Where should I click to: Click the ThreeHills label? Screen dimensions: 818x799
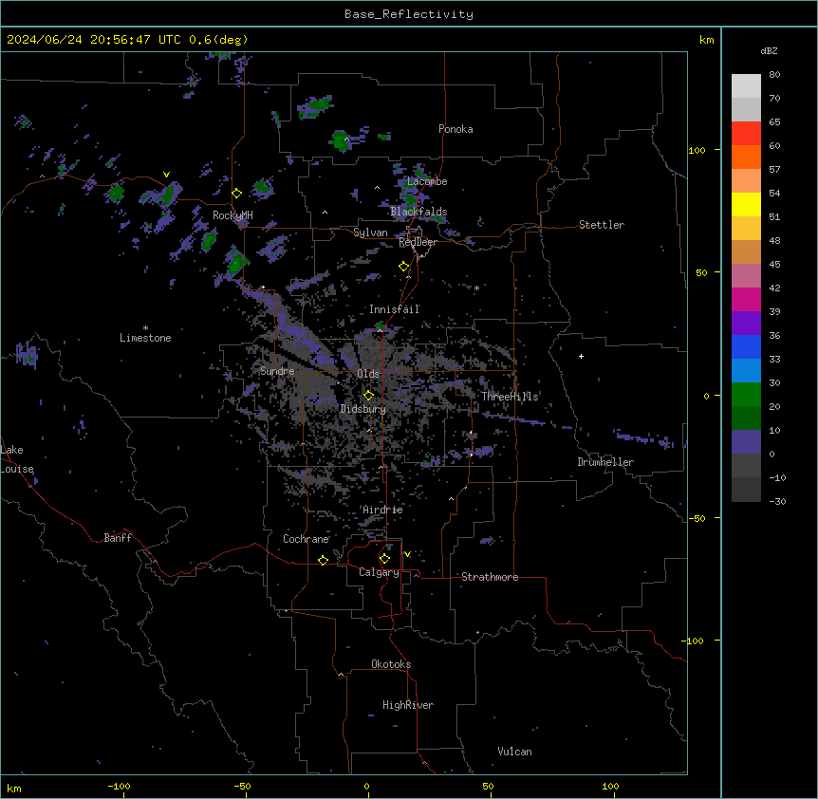pyautogui.click(x=510, y=397)
